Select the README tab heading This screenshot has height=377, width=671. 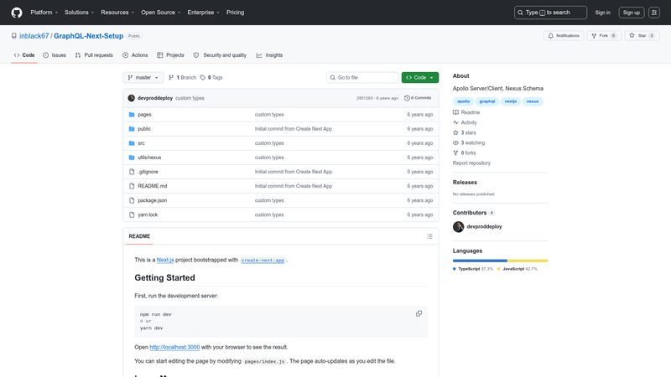[x=139, y=236]
